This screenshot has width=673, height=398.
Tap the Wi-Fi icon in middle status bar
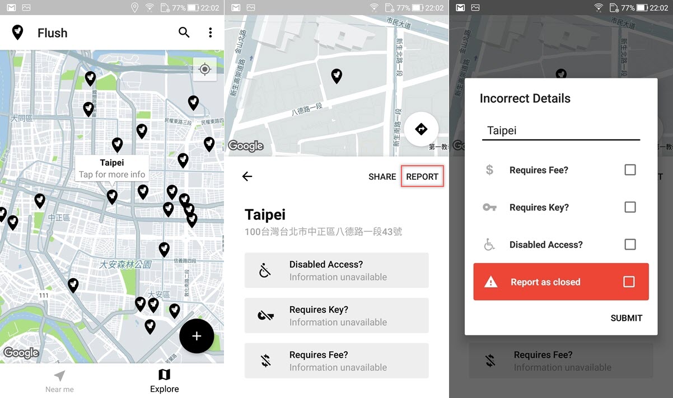pyautogui.click(x=374, y=8)
